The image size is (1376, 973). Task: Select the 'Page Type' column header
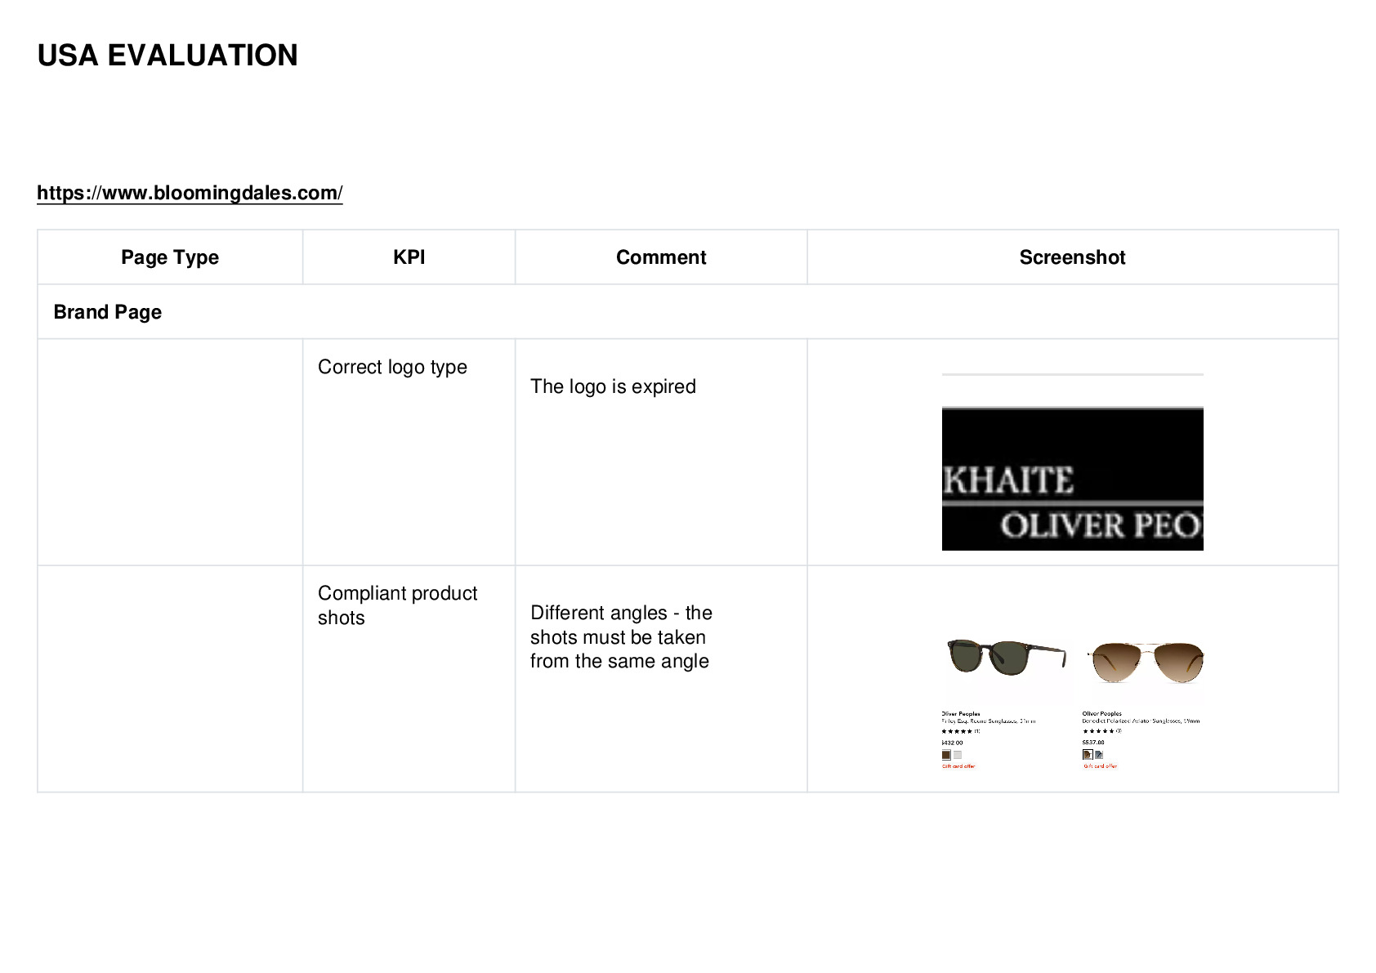pos(170,257)
